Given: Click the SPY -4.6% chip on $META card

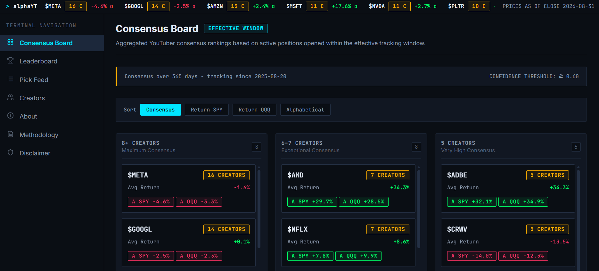Looking at the screenshot, I should [151, 202].
